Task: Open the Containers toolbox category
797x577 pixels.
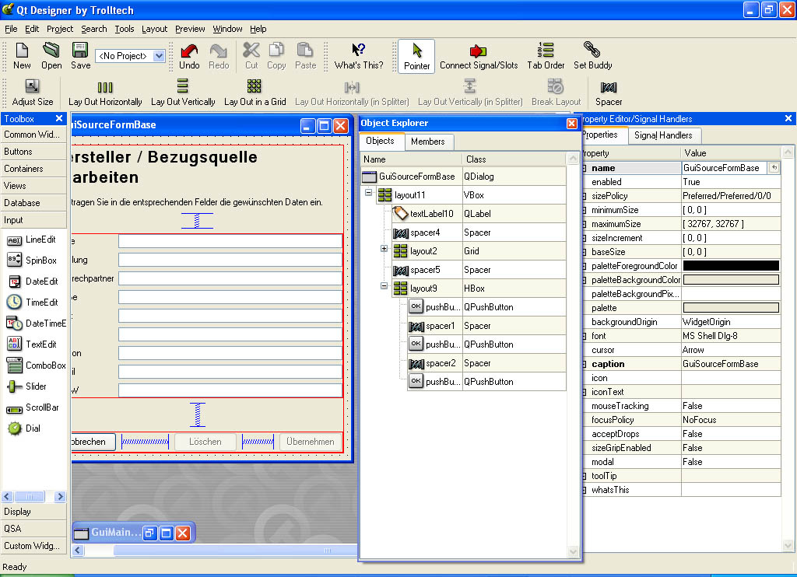Action: [33, 169]
